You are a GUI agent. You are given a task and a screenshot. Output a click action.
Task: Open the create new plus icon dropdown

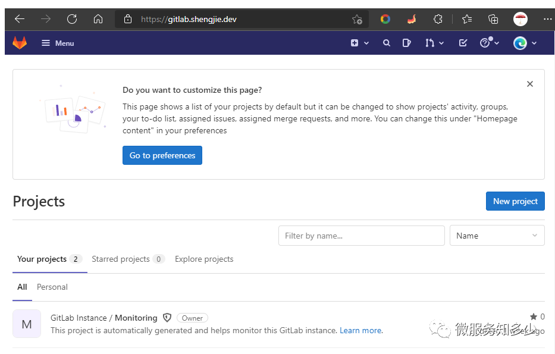click(360, 43)
